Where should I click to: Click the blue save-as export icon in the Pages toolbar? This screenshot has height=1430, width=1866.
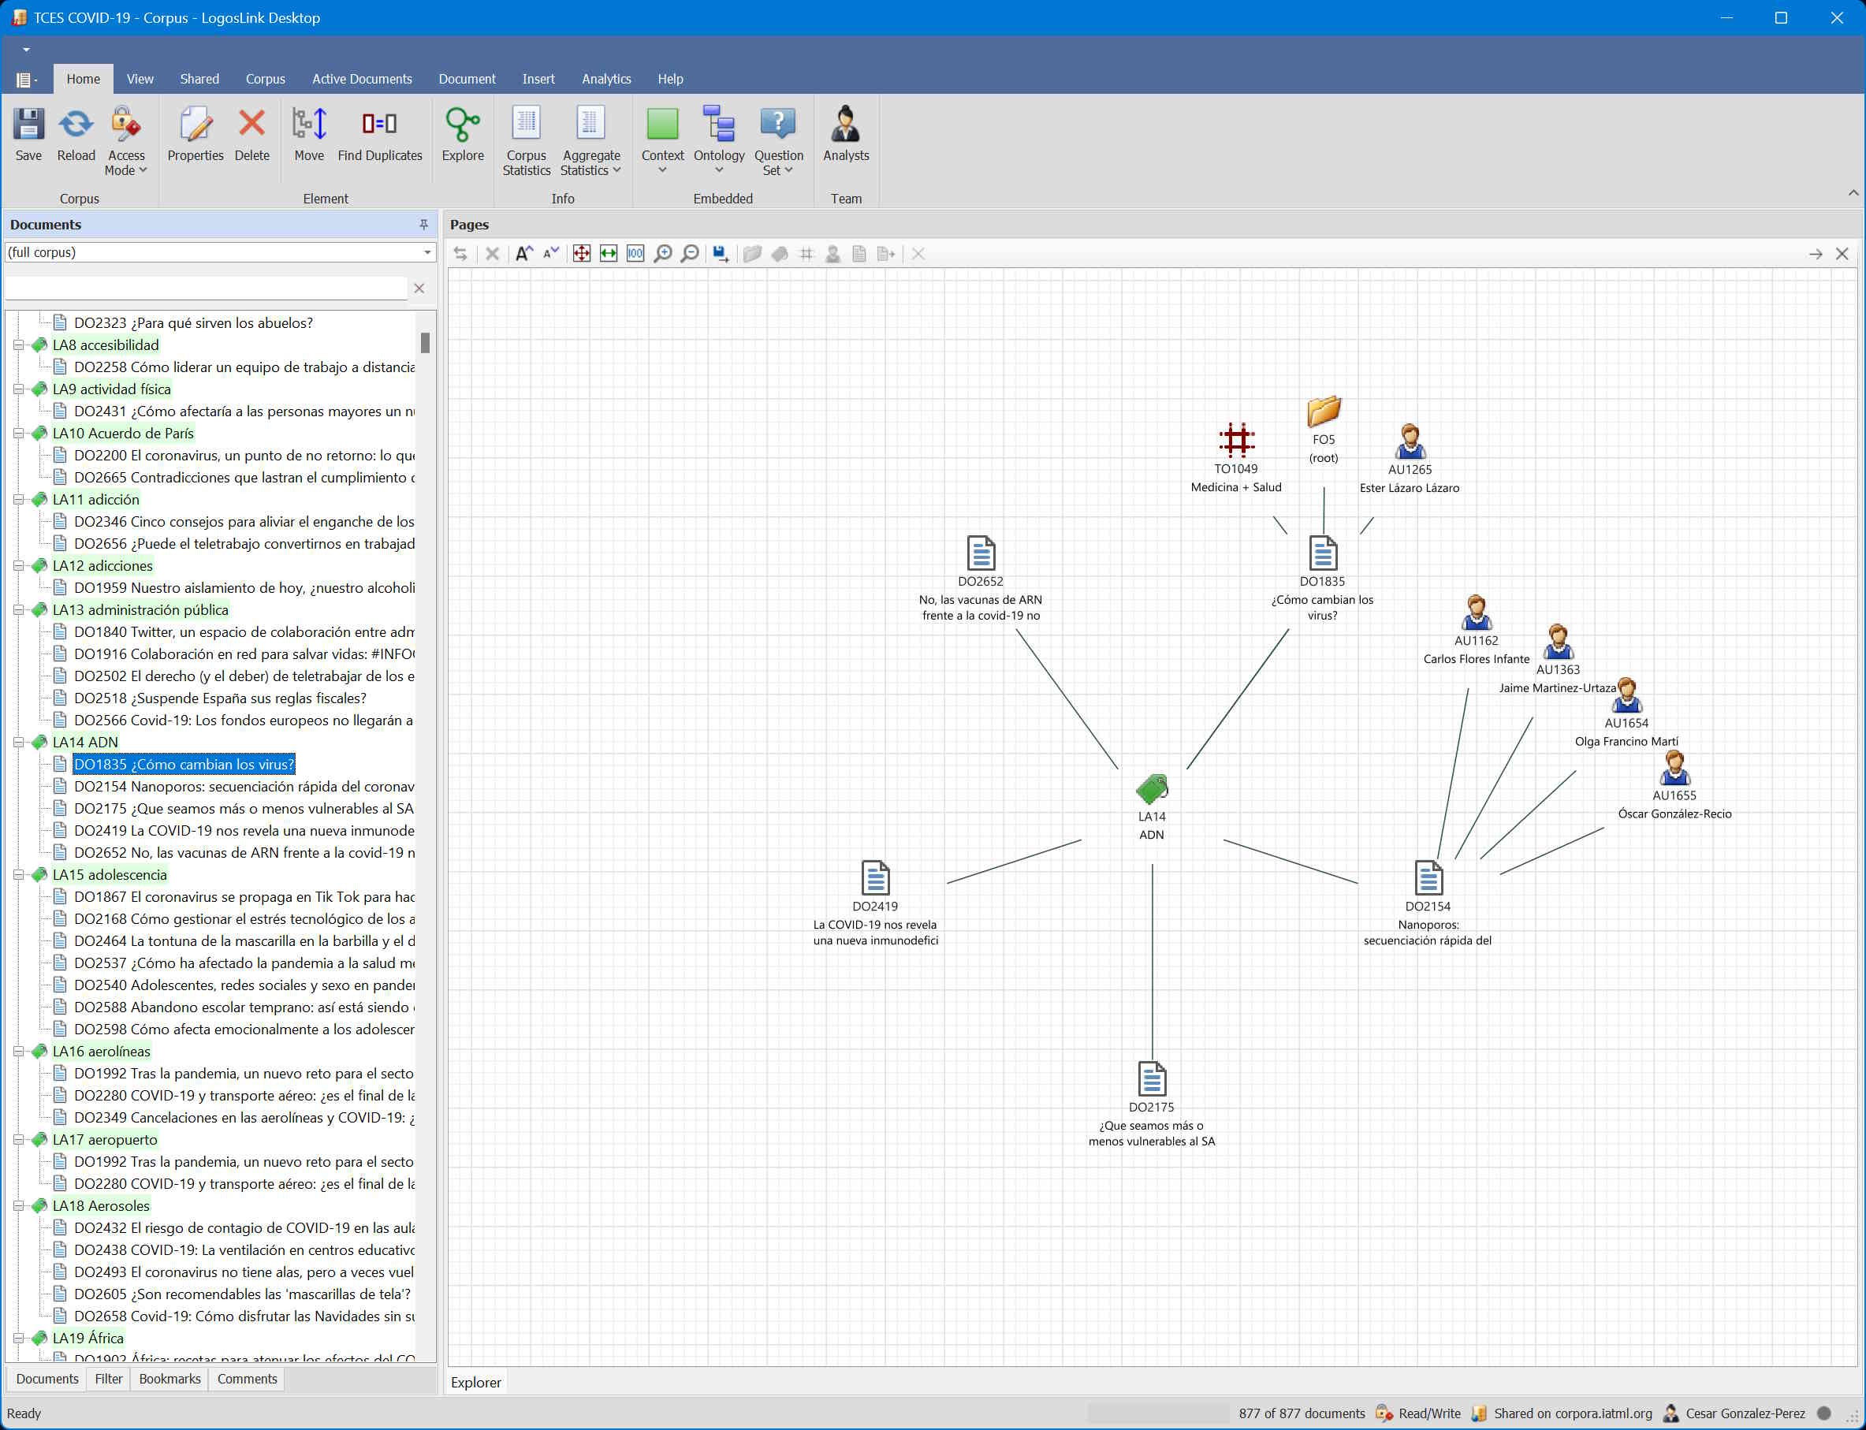coord(721,254)
